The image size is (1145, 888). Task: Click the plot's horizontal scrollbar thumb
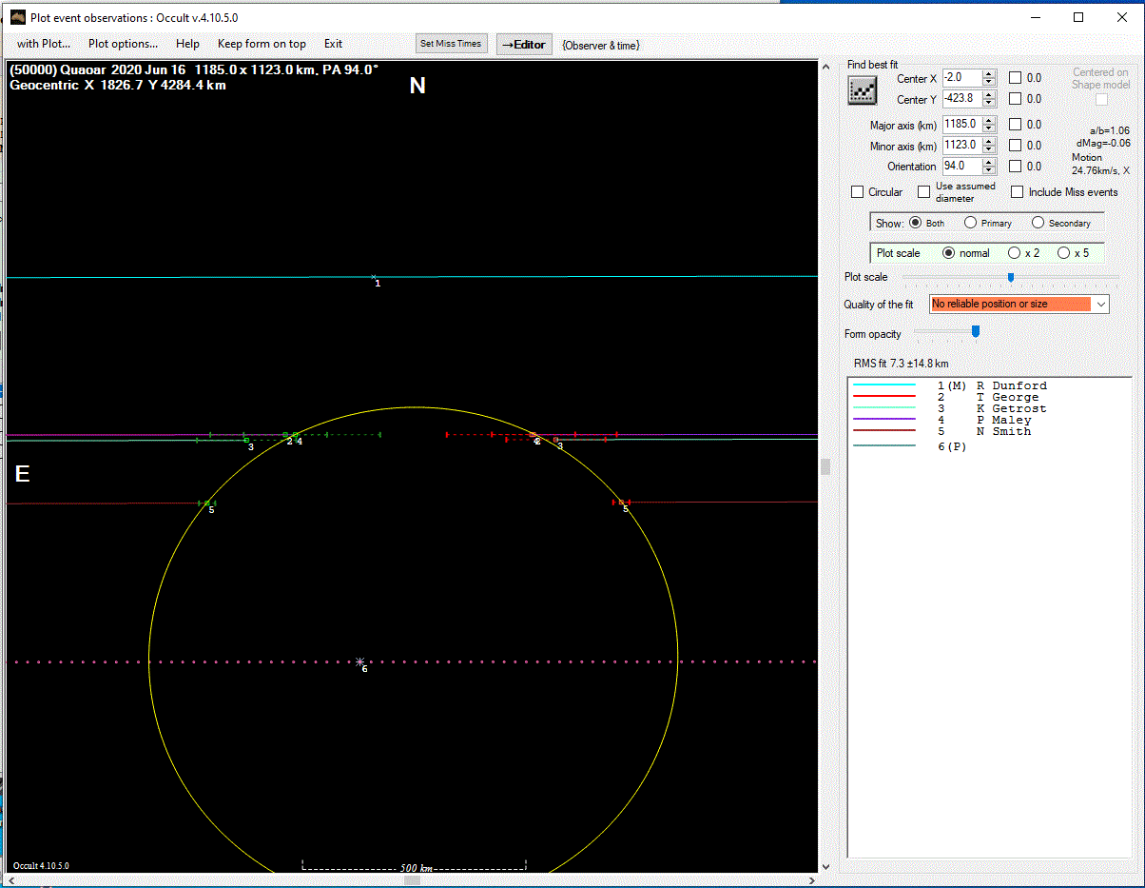pyautogui.click(x=412, y=880)
